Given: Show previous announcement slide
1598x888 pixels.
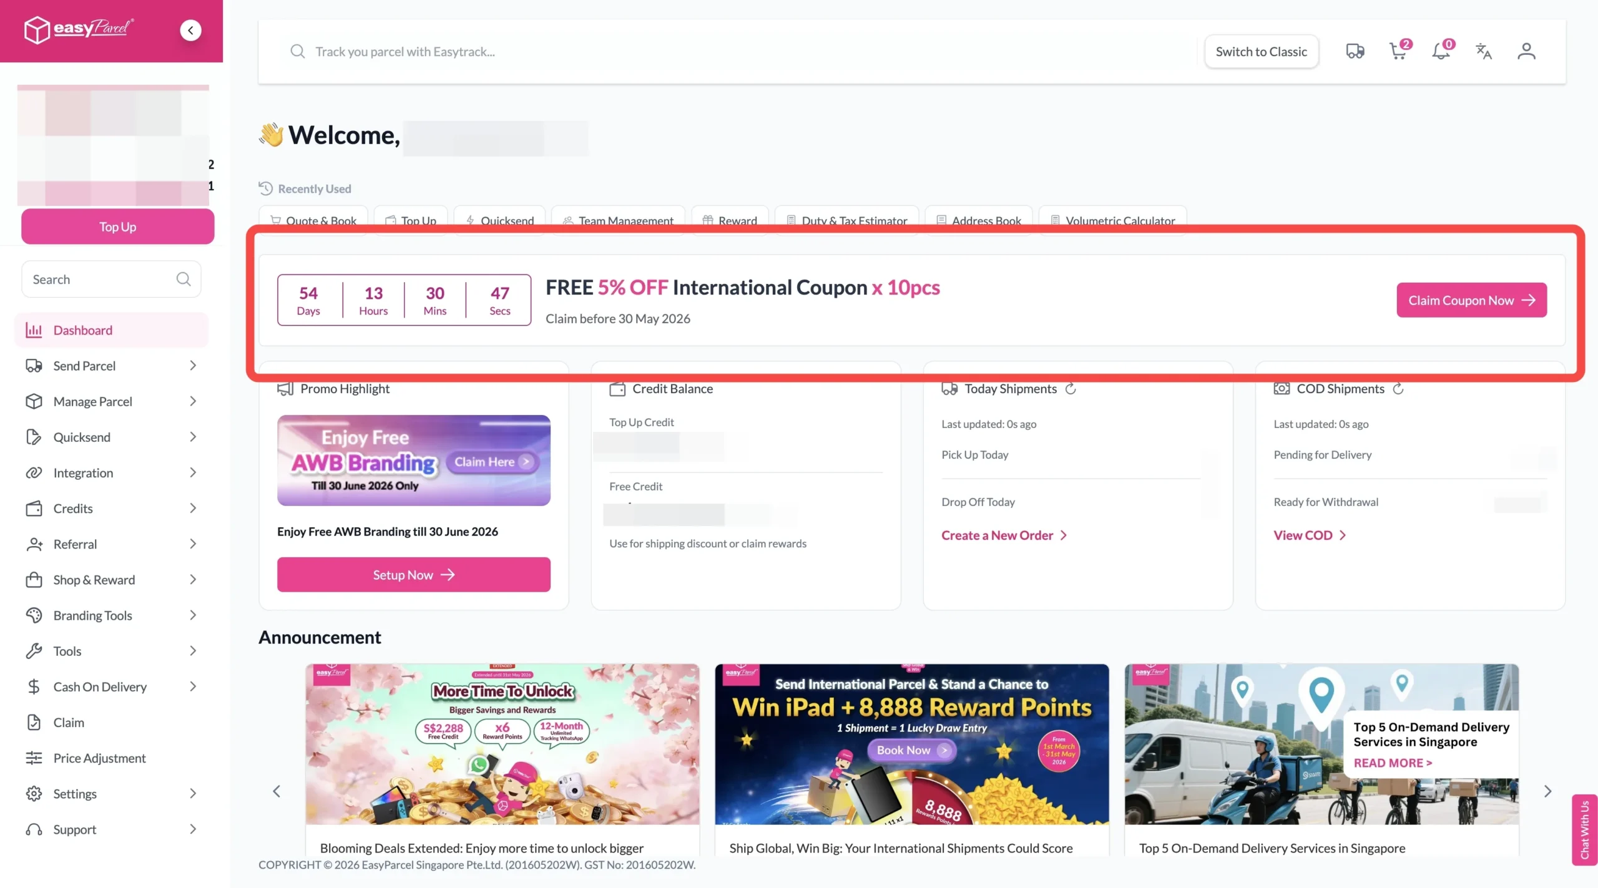Looking at the screenshot, I should click(x=277, y=791).
